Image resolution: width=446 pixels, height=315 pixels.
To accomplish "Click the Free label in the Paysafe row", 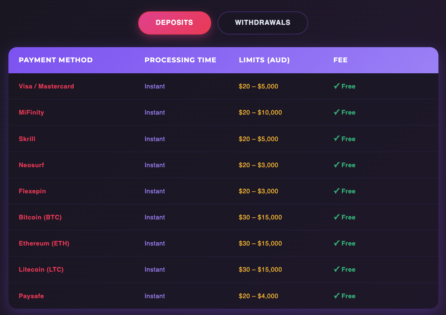I will (x=349, y=296).
